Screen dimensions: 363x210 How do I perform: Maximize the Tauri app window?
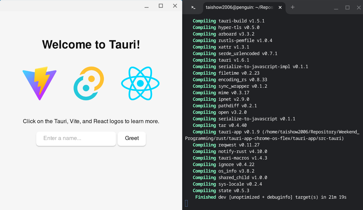point(161,6)
